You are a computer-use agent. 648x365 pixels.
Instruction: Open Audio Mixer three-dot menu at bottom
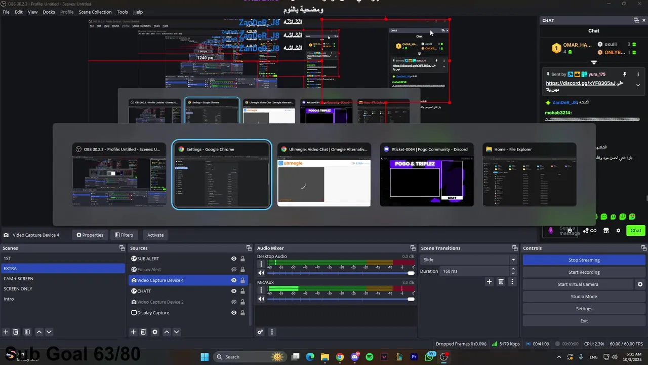(x=272, y=332)
